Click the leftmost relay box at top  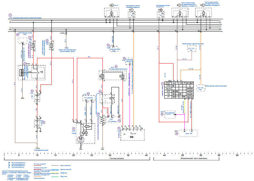[x=111, y=13]
